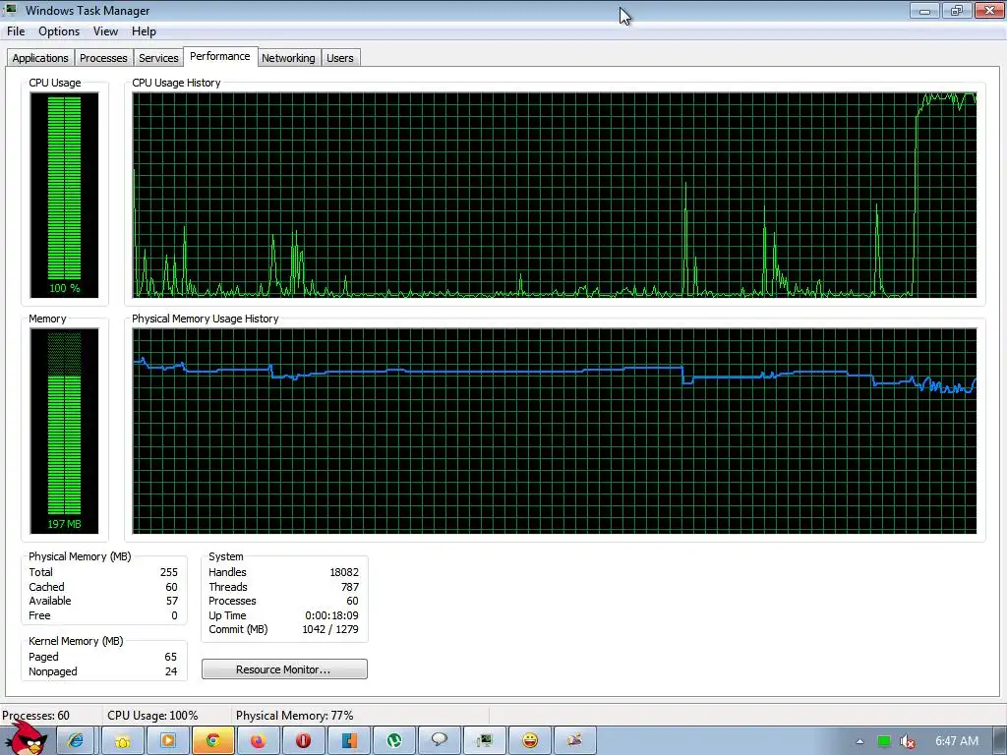The width and height of the screenshot is (1007, 755).
Task: Open the Options menu
Action: (x=59, y=31)
